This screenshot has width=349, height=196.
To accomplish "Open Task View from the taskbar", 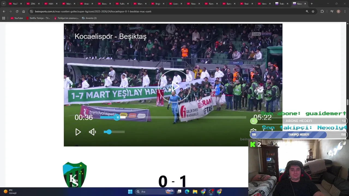I will (x=179, y=192).
